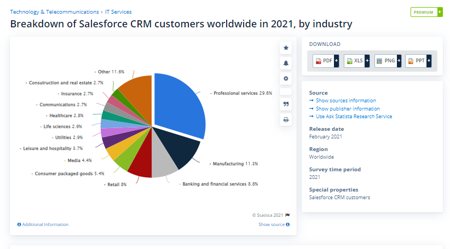This screenshot has height=249, width=450.
Task: Click the bell notification icon
Action: click(286, 63)
